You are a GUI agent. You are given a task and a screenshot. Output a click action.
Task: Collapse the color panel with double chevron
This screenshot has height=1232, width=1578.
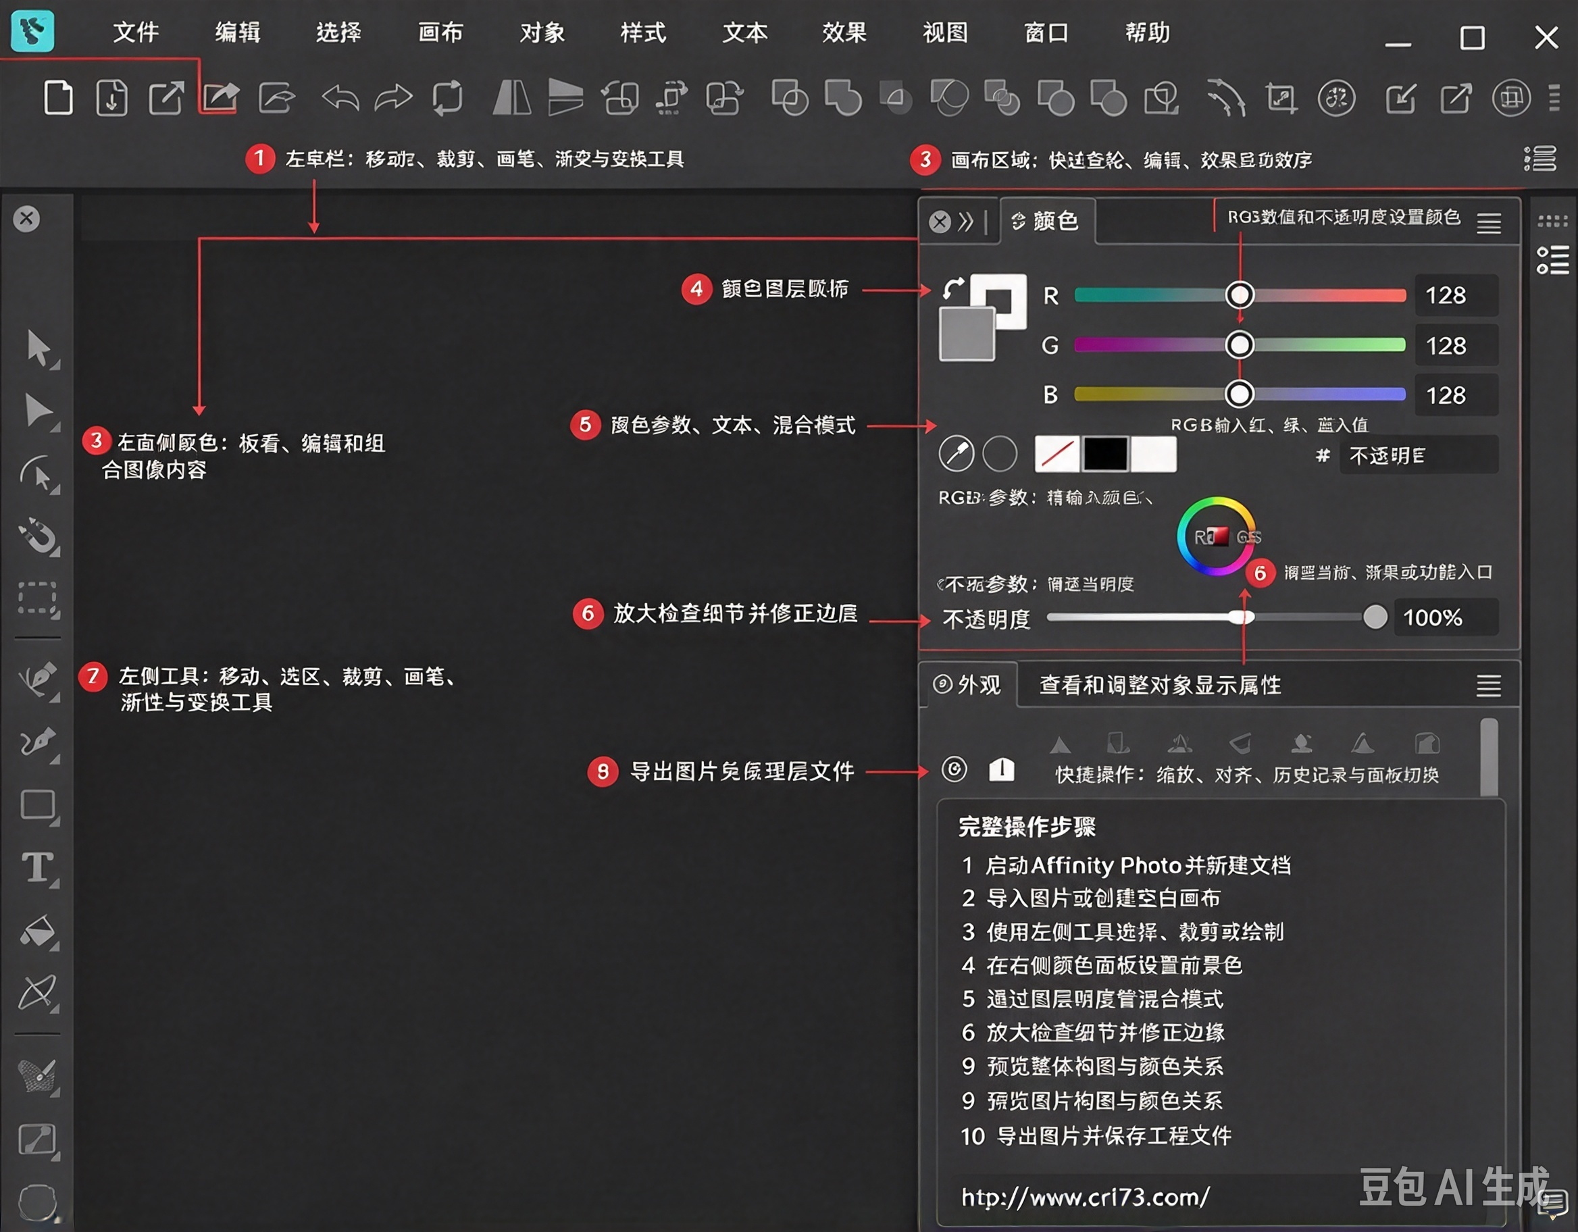pos(965,221)
